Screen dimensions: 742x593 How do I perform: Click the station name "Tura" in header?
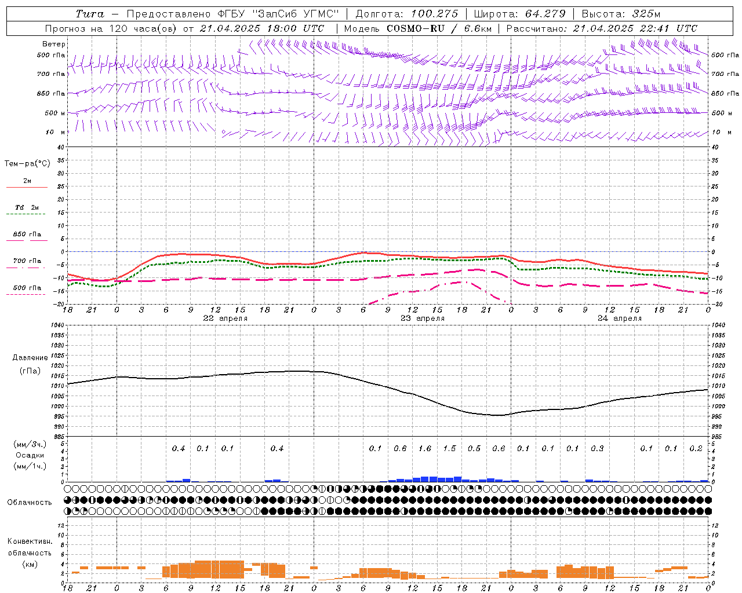pos(90,14)
